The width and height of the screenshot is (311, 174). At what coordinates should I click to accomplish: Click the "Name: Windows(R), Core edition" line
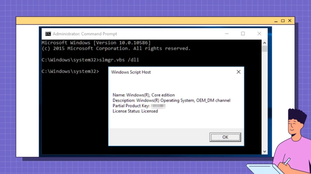[x=143, y=95]
